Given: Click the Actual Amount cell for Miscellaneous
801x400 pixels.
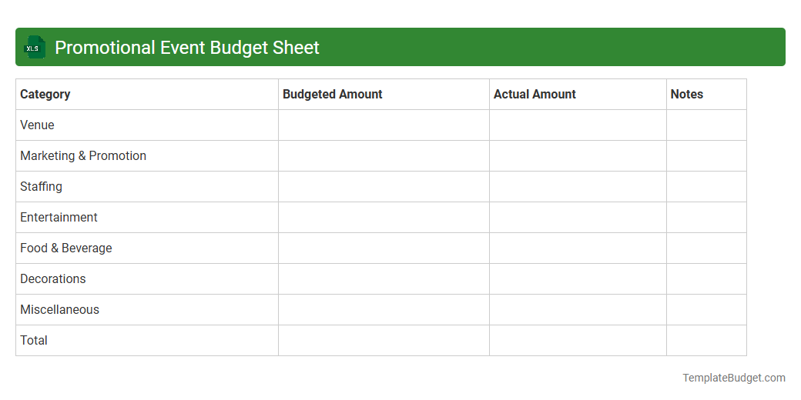Looking at the screenshot, I should tap(578, 310).
